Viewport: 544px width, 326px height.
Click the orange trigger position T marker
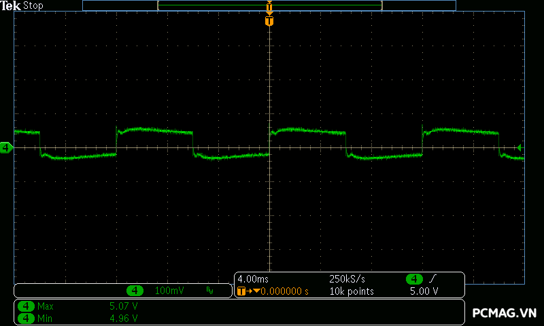click(x=269, y=21)
